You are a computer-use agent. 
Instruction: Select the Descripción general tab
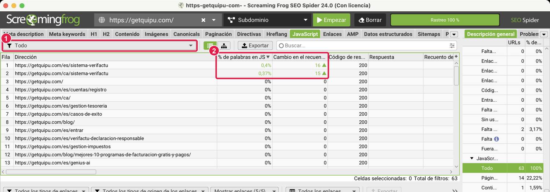click(491, 34)
